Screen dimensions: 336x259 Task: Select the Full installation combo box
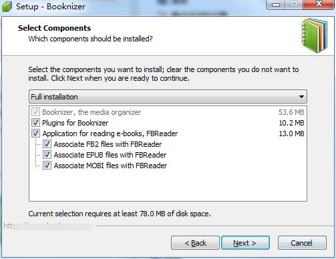coord(168,97)
